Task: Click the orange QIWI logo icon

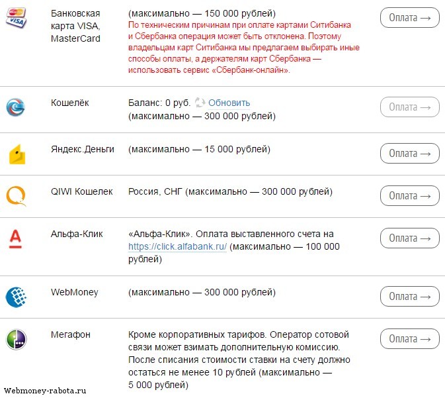Action: pos(16,195)
